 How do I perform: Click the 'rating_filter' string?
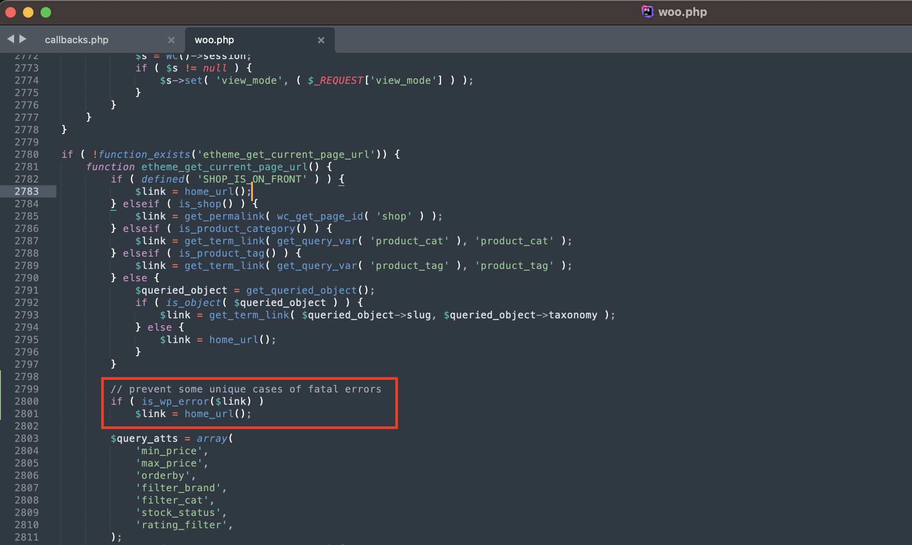181,525
